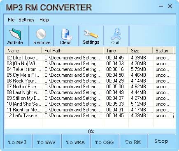Open Settings via the wrench icon
This screenshot has height=151, width=179.
91,34
